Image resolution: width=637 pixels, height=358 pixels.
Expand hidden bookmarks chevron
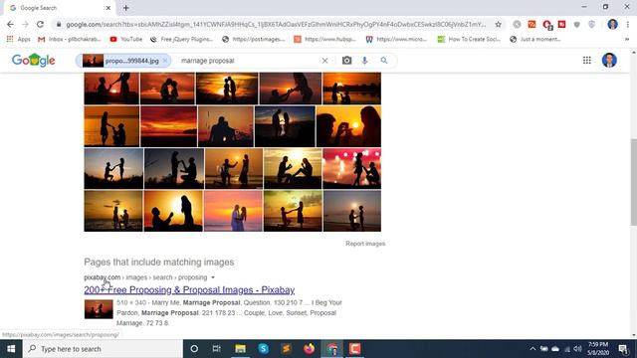point(627,39)
